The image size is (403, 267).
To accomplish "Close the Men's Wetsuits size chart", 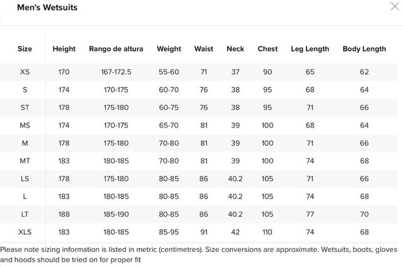I will tap(395, 7).
